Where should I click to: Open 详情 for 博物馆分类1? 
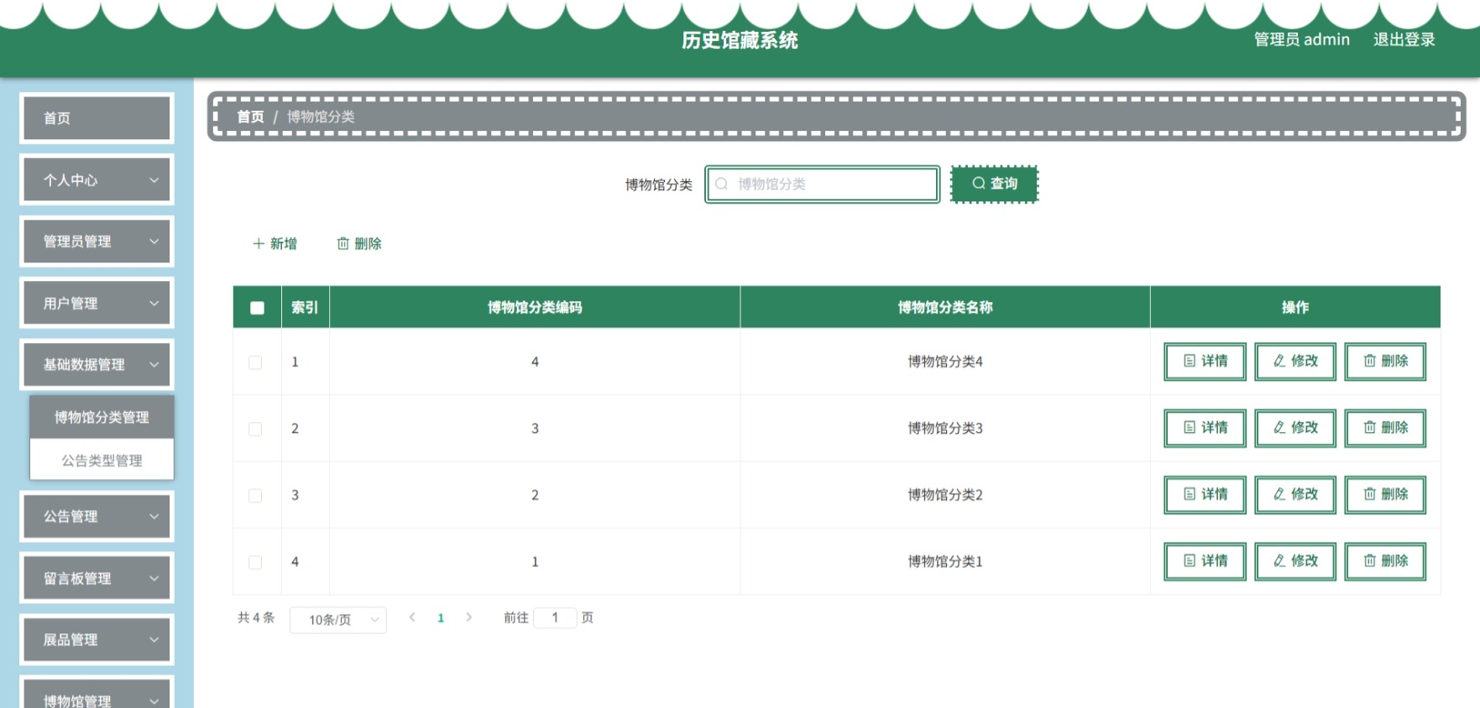tap(1205, 561)
